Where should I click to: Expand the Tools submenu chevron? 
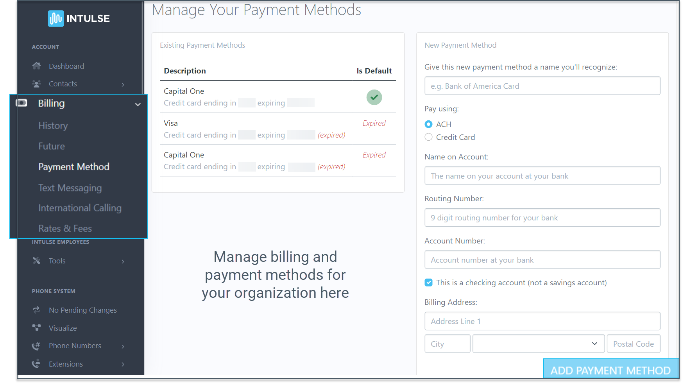pyautogui.click(x=123, y=261)
